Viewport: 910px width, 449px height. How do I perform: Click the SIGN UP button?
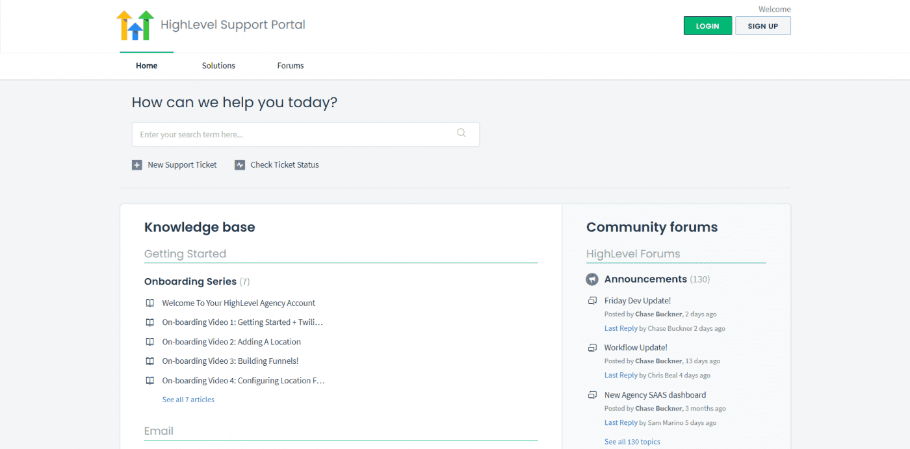pos(763,26)
